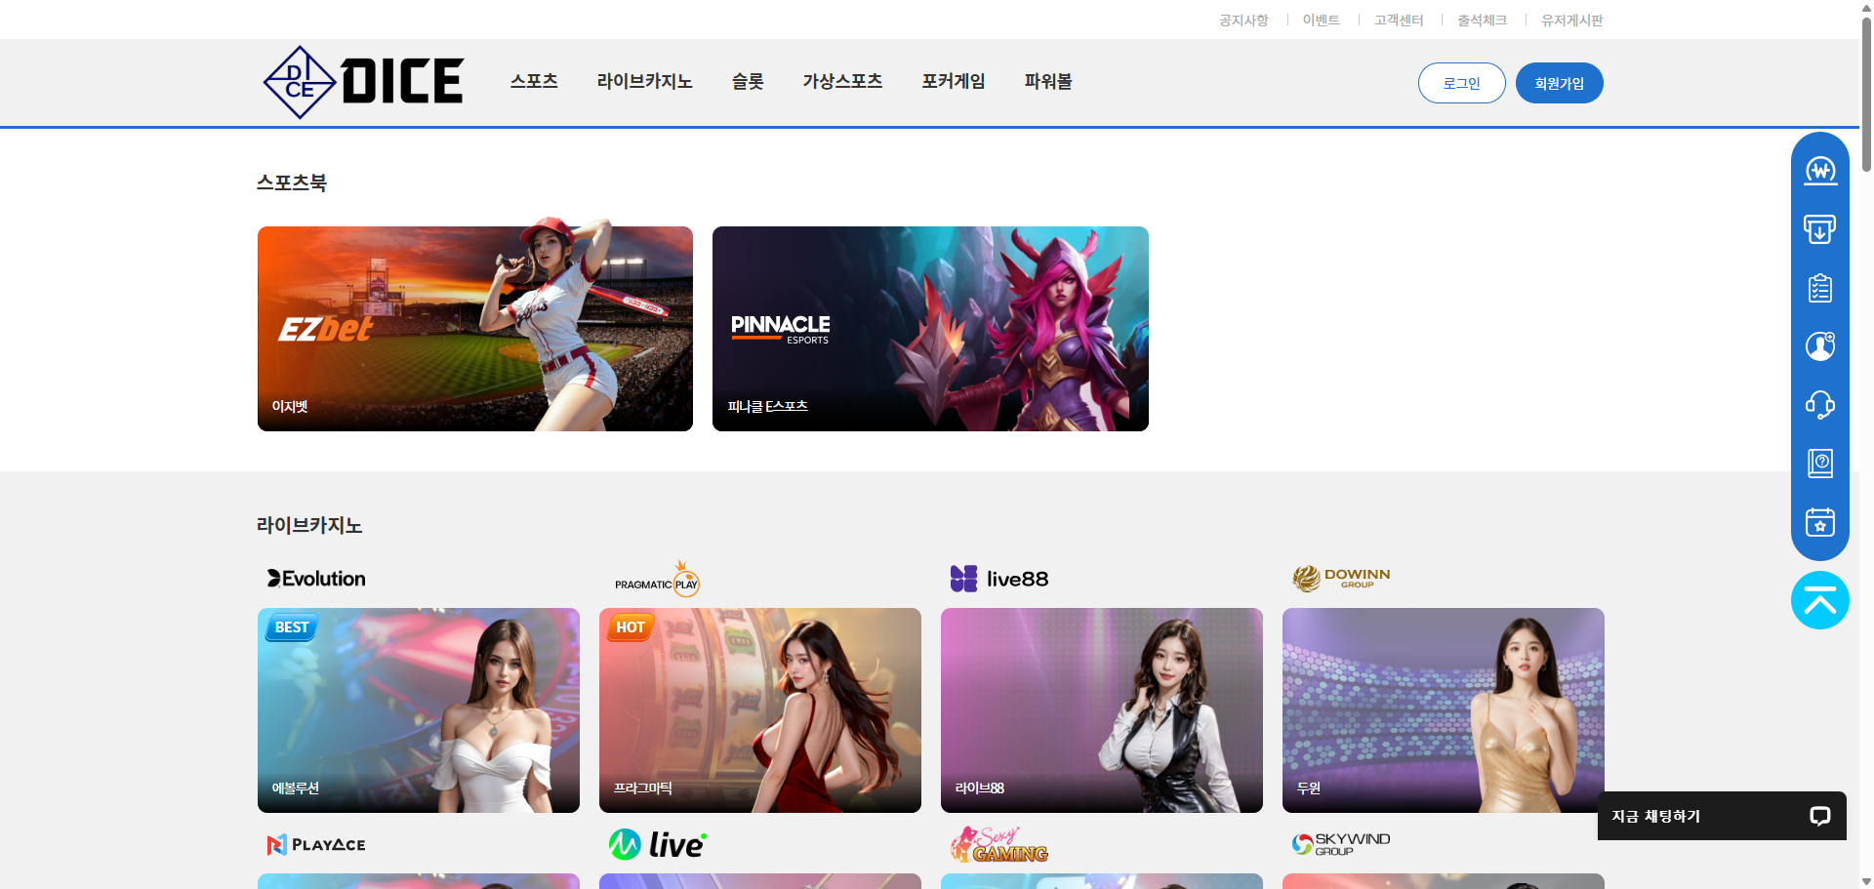
Task: Open the 에볼루션 casino card
Action: click(419, 710)
